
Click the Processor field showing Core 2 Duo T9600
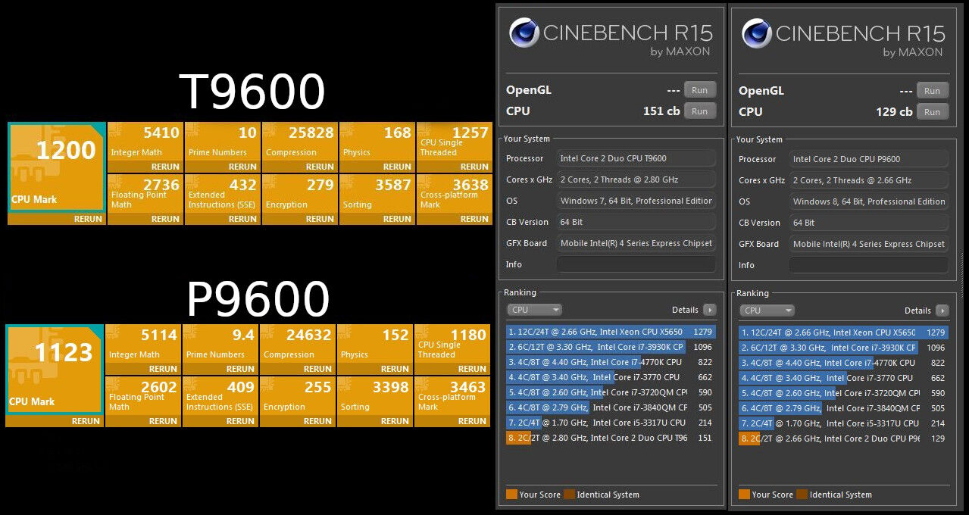click(636, 158)
